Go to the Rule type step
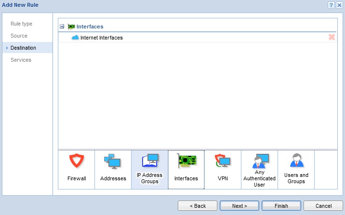Screen dimensions: 345x215 pyautogui.click(x=21, y=24)
